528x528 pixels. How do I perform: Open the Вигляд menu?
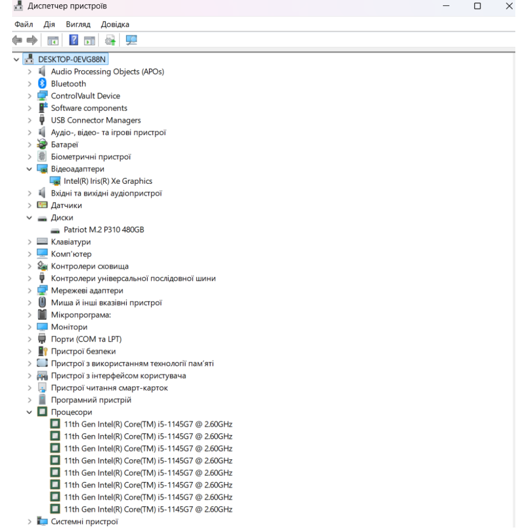click(x=78, y=24)
